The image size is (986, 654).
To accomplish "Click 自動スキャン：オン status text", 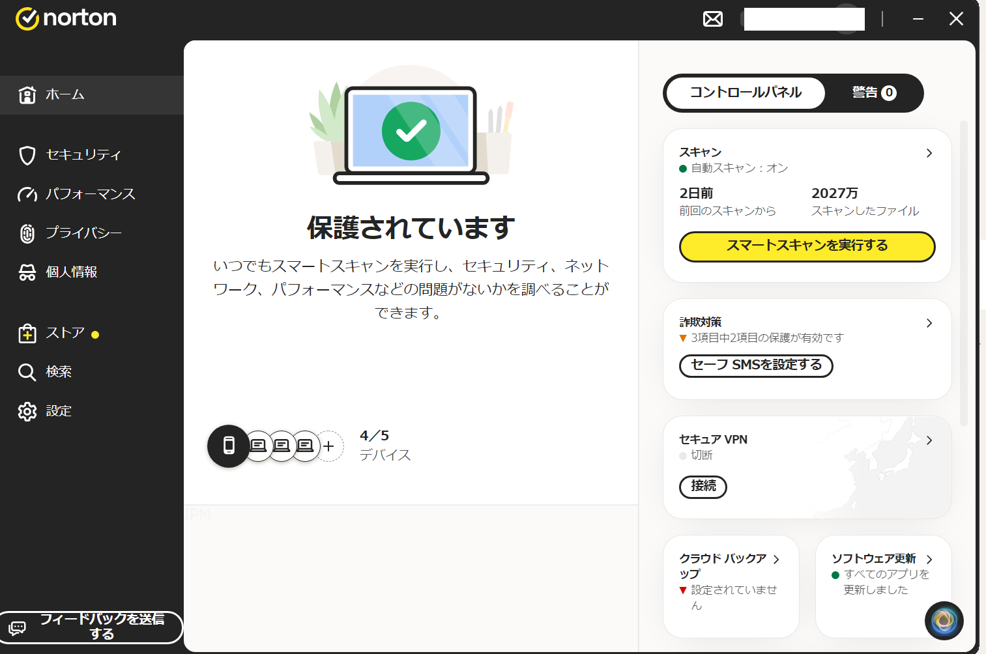I will click(739, 169).
